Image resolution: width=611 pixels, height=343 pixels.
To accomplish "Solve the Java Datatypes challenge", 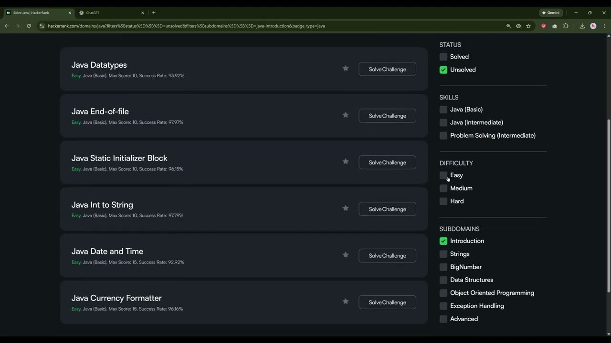I will pos(387,69).
